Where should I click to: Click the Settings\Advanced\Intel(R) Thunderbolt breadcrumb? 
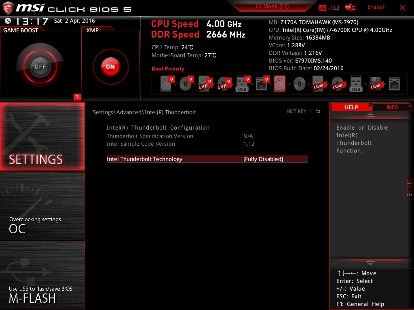coord(144,112)
